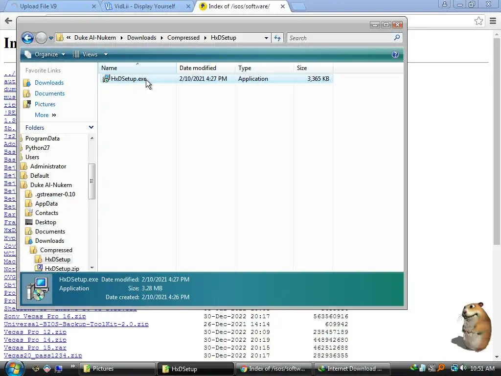The width and height of the screenshot is (501, 376).
Task: Select Compressed folder in the tree
Action: click(x=56, y=250)
